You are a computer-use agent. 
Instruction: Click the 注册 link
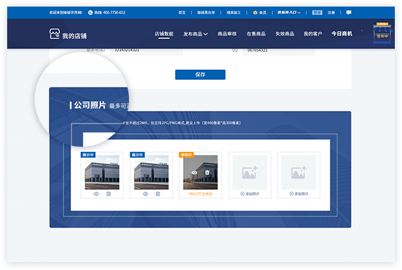coord(331,12)
